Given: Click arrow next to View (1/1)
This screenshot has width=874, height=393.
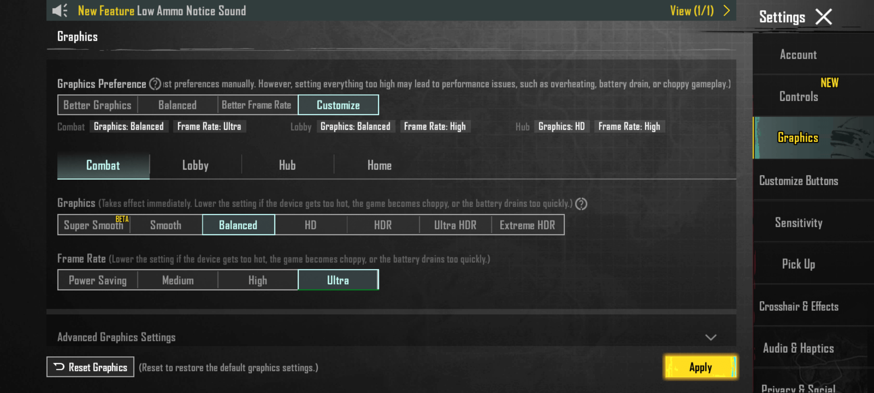Looking at the screenshot, I should coord(726,11).
